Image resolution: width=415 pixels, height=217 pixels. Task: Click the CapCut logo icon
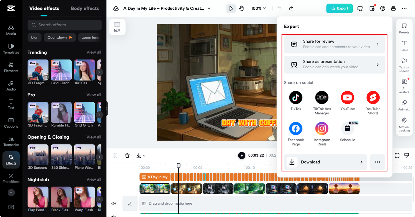(x=11, y=8)
